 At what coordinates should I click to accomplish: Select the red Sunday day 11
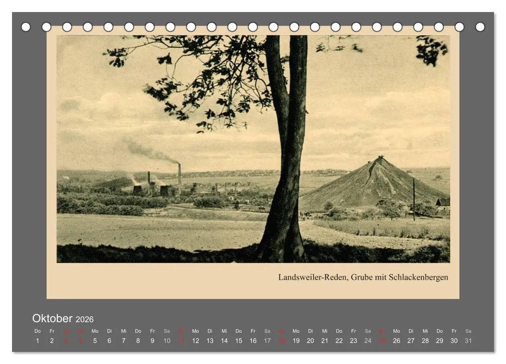(x=181, y=341)
